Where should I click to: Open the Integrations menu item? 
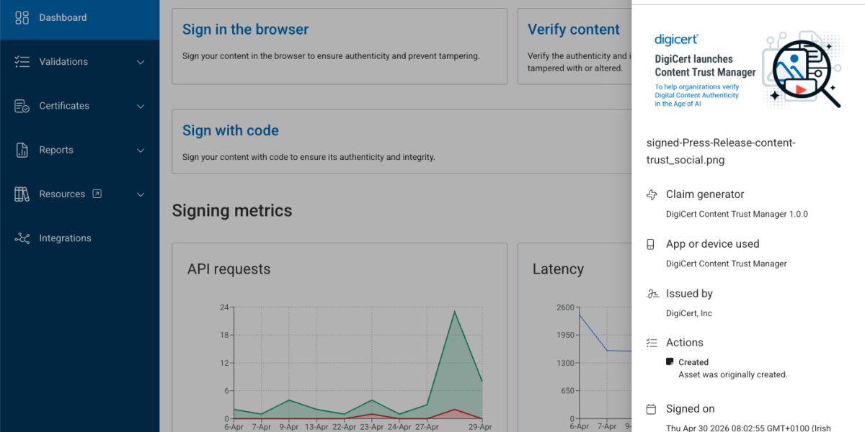[79, 238]
